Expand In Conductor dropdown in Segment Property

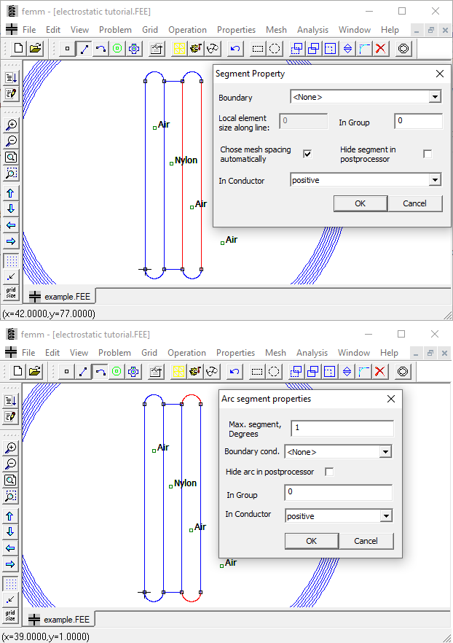click(435, 180)
